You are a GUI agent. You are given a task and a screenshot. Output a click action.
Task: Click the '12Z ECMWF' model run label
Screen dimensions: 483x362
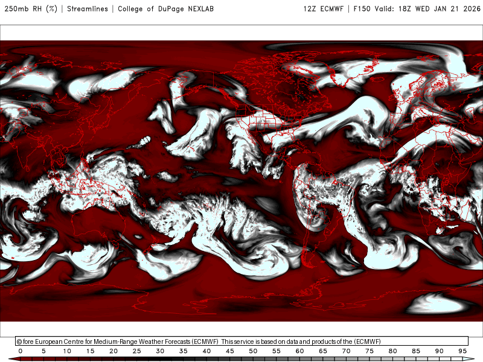pyautogui.click(x=323, y=9)
